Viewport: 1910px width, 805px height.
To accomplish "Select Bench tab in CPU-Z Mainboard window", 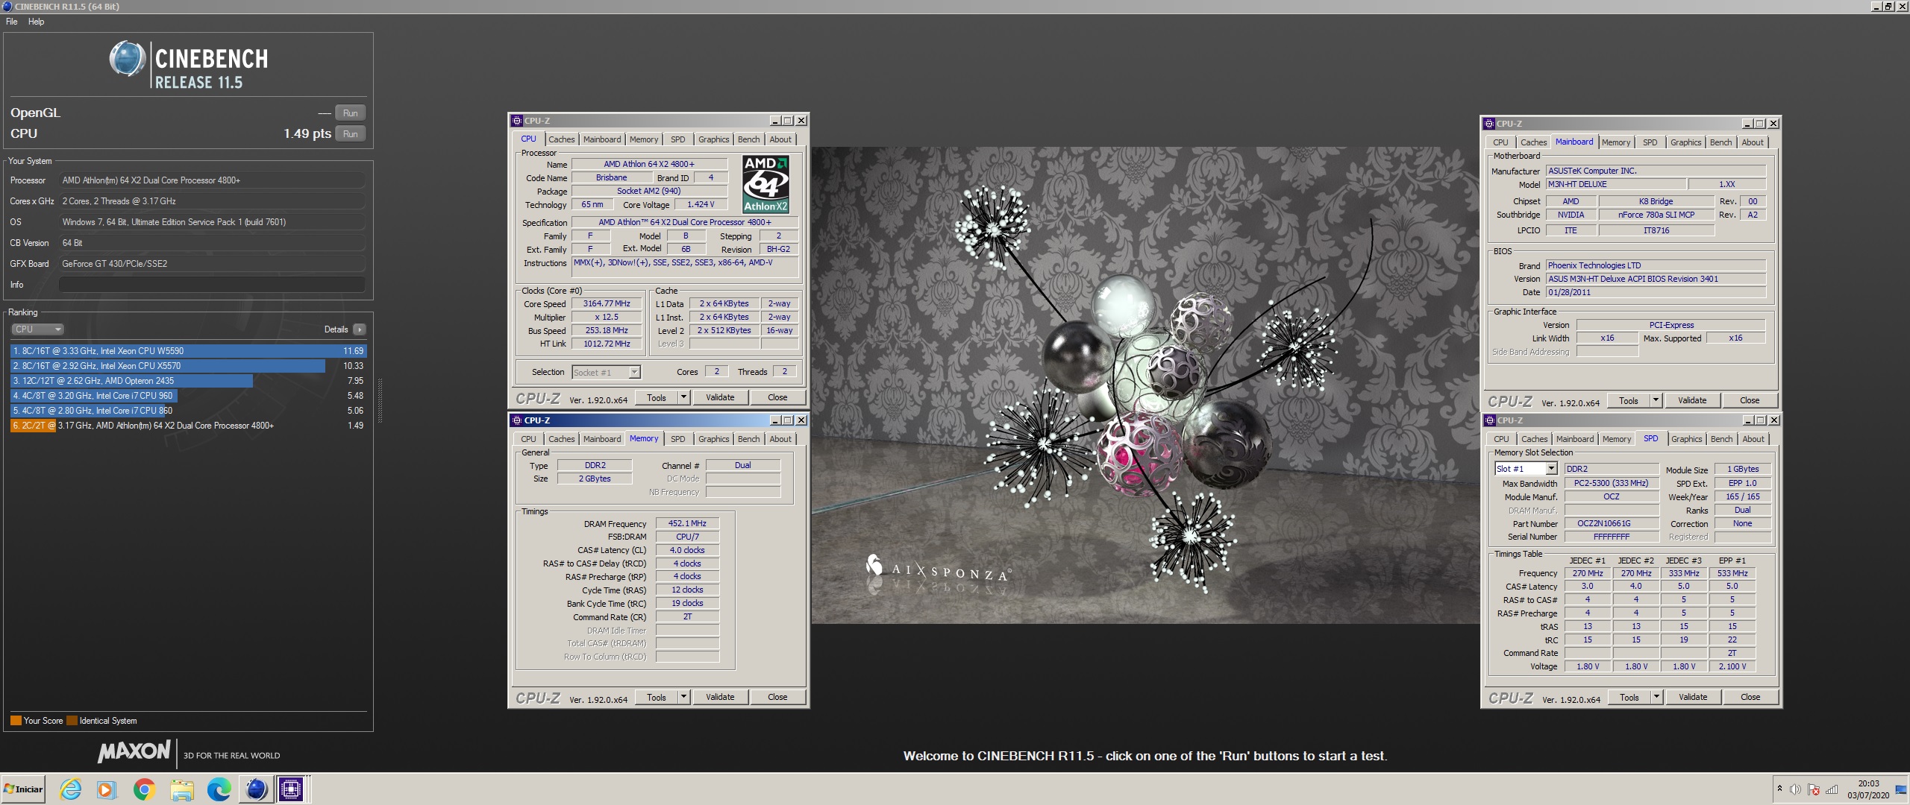I will pos(1720,142).
